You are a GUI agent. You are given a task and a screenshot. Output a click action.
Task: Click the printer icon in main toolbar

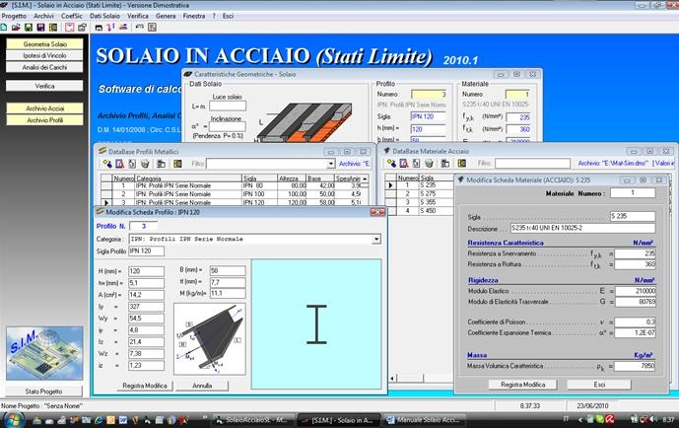(99, 28)
